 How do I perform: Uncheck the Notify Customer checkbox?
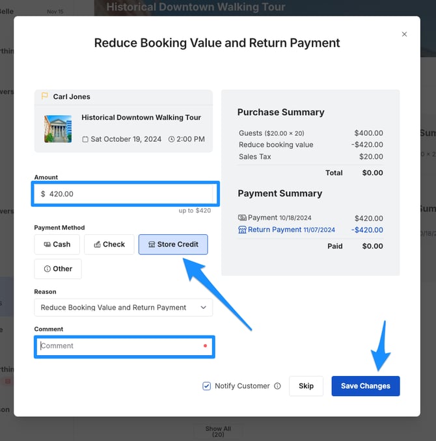pyautogui.click(x=206, y=386)
